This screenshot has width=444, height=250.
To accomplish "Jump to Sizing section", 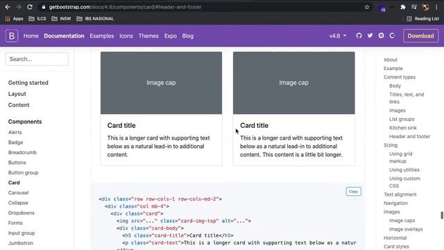I will point(391,145).
